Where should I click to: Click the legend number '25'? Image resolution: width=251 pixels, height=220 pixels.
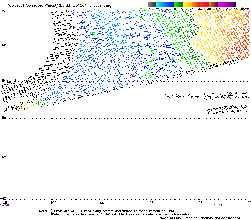[191, 9]
